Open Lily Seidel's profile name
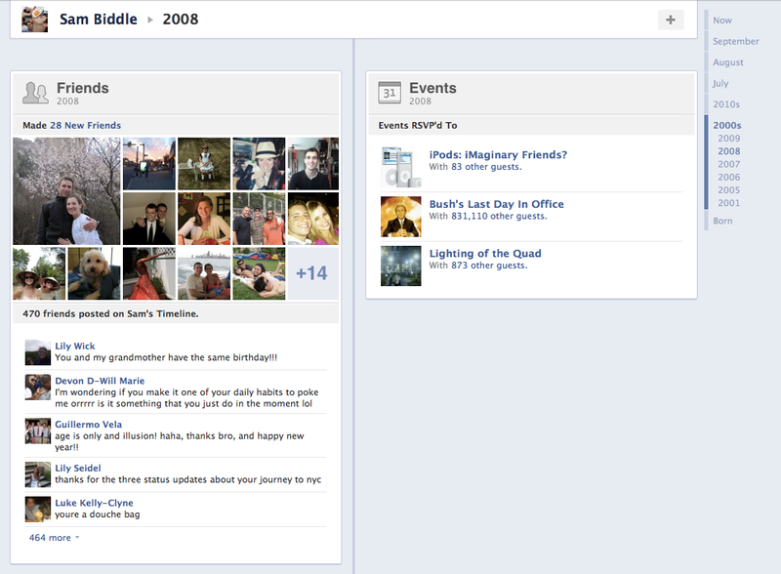Image resolution: width=781 pixels, height=574 pixels. coord(78,469)
